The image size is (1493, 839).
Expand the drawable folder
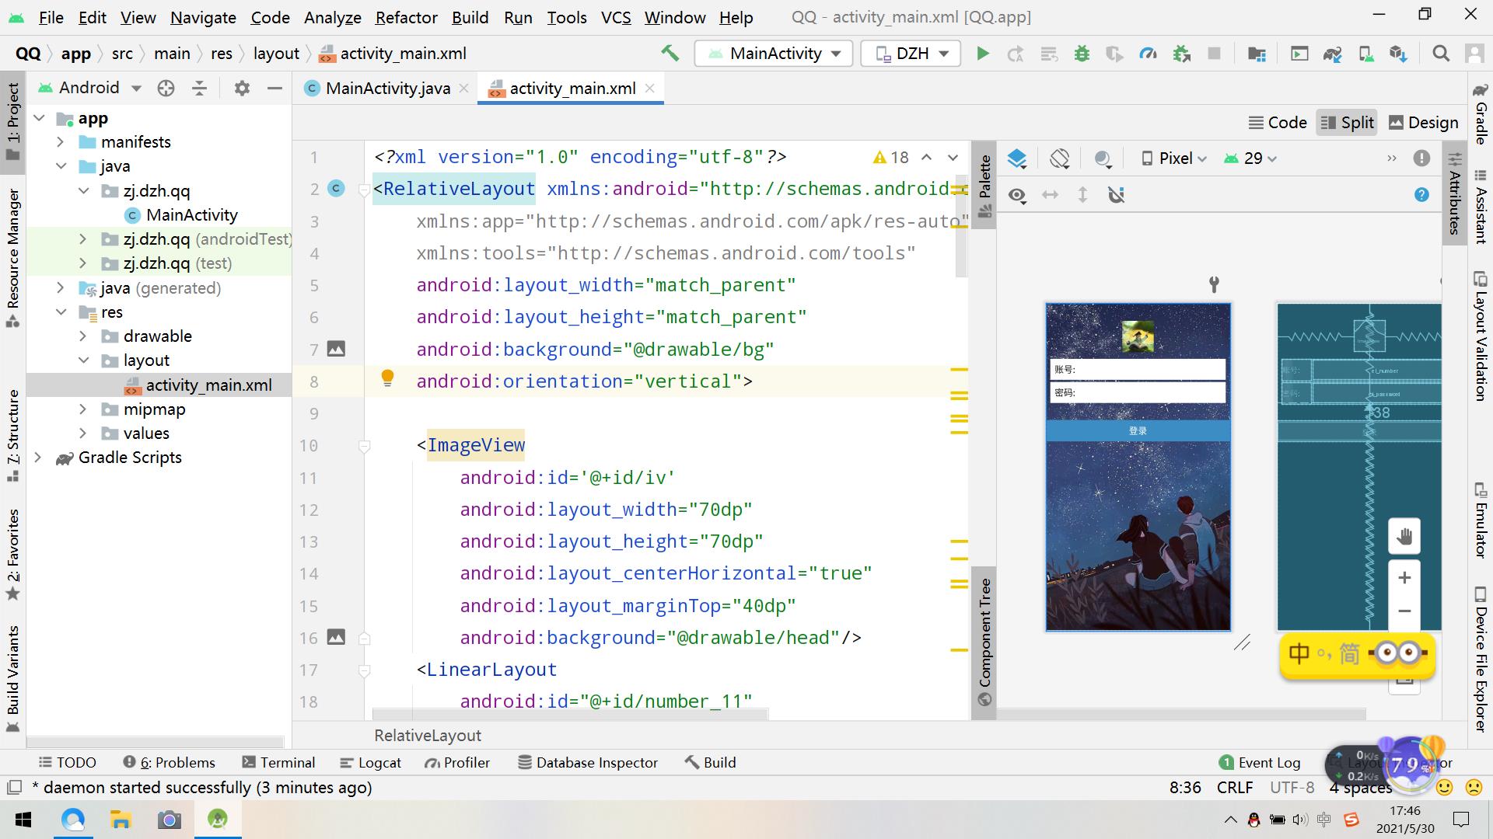83,336
